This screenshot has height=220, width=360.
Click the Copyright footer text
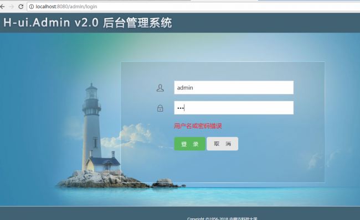222,219
